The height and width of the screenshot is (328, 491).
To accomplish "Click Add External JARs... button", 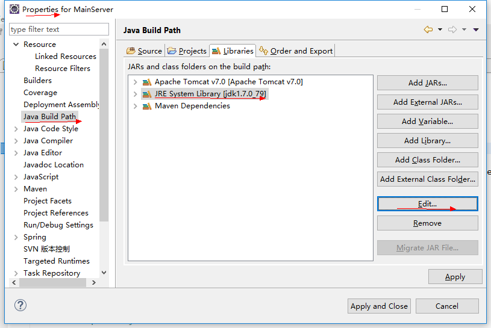I will click(x=427, y=102).
